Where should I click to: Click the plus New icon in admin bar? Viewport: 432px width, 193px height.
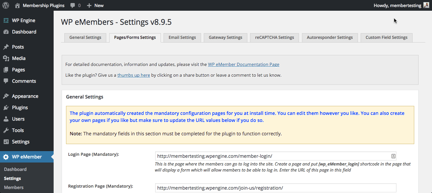click(x=89, y=5)
